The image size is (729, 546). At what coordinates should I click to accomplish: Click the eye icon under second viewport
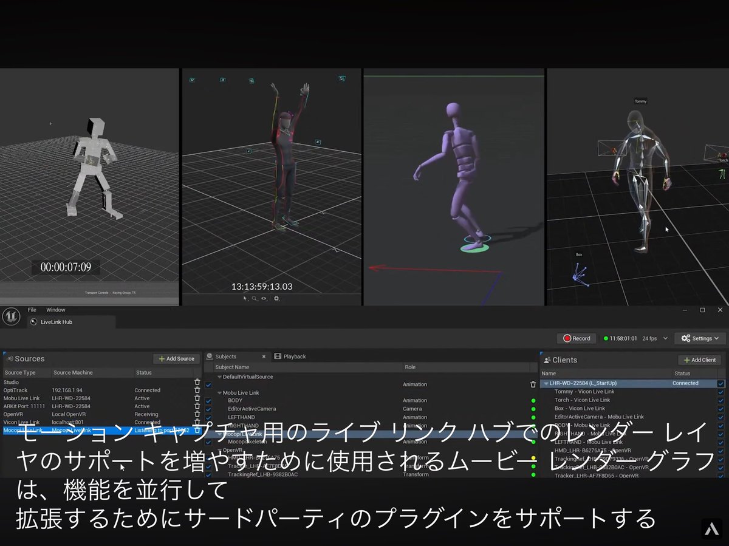point(264,298)
